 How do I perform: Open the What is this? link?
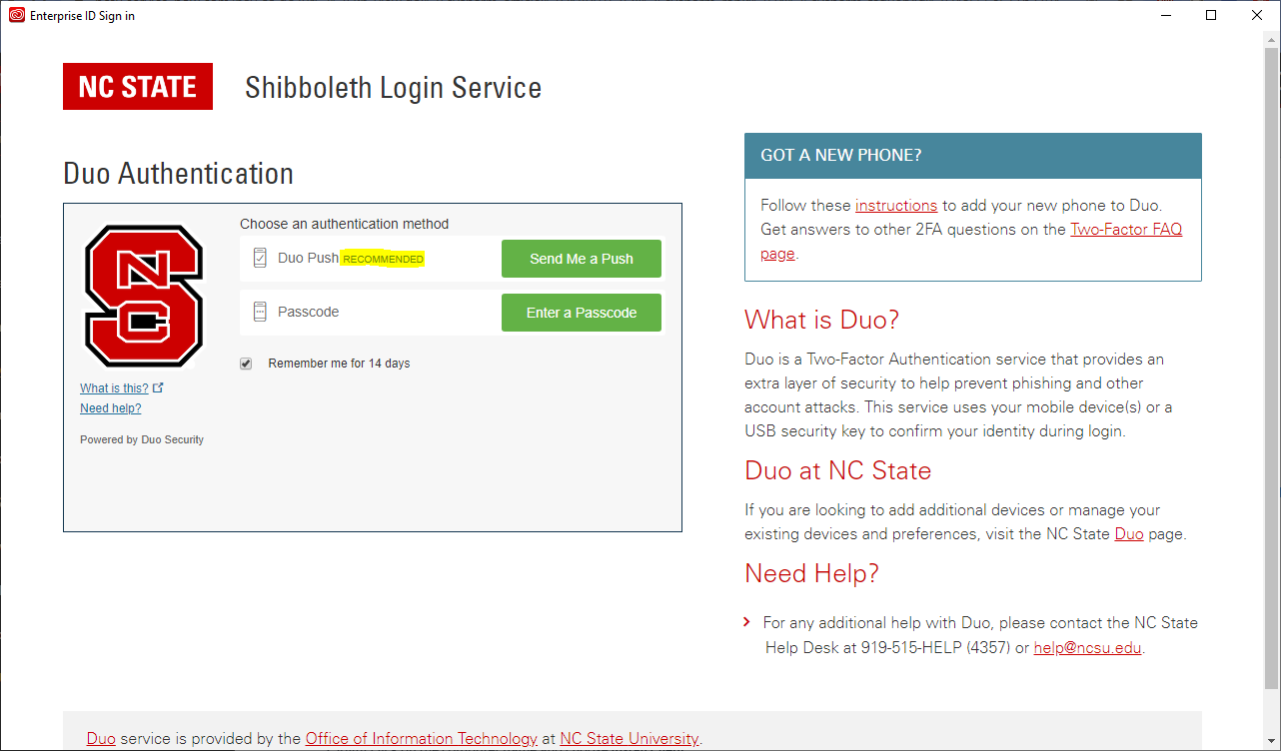click(x=113, y=387)
